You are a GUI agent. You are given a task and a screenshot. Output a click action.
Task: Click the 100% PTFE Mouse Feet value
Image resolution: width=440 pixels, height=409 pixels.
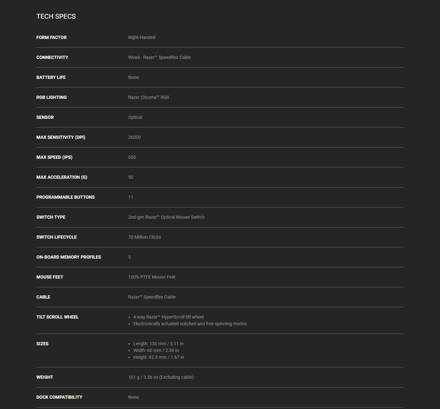point(152,277)
